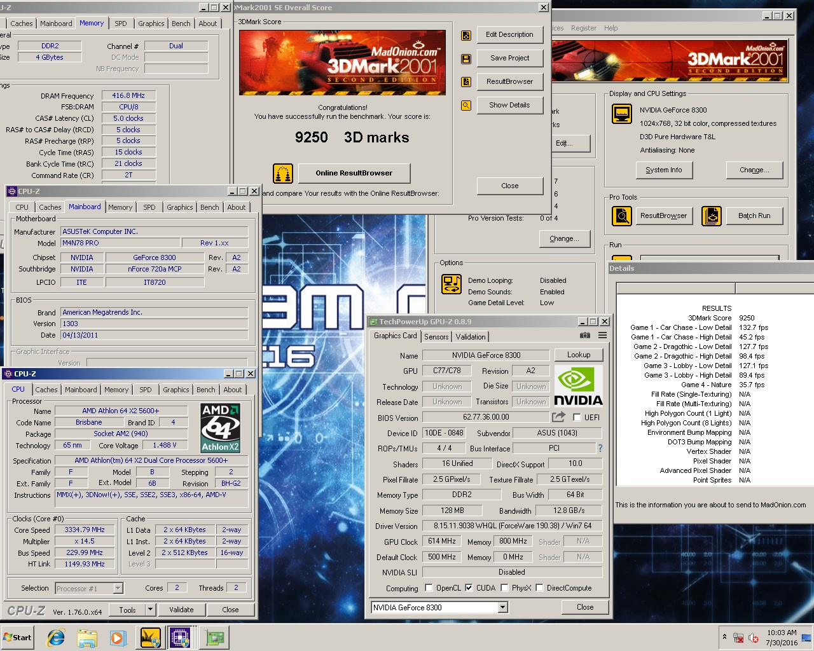This screenshot has height=651, width=814.
Task: Click the display monitor icon in 3DMark settings
Action: (x=621, y=114)
